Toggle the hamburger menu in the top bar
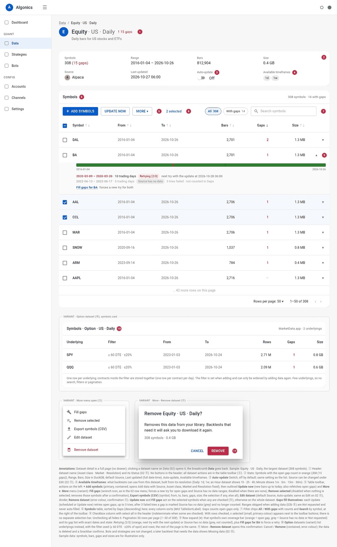337x547 pixels. click(x=45, y=7)
